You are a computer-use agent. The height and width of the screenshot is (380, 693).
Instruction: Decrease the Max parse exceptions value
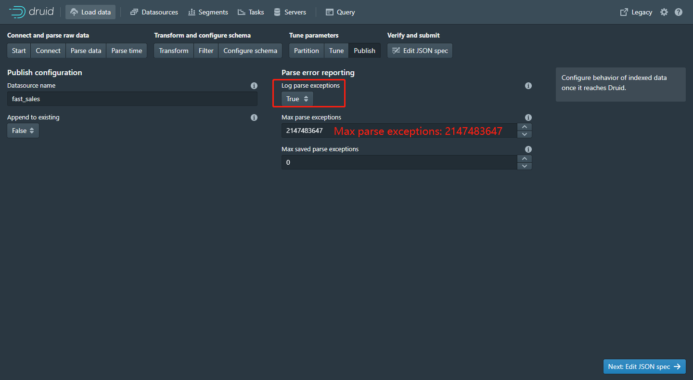(x=524, y=134)
